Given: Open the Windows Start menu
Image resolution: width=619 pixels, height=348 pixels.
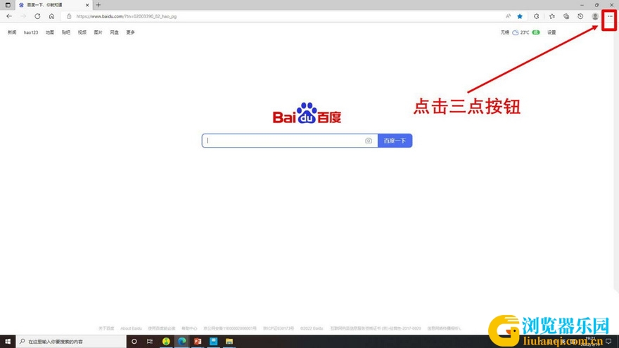Looking at the screenshot, I should [x=8, y=341].
